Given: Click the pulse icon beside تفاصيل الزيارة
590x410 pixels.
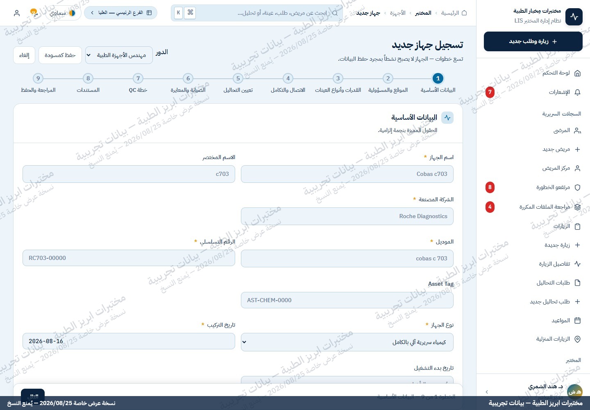Looking at the screenshot, I should pos(578,264).
